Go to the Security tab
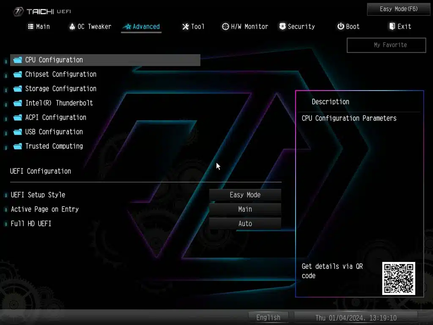 pyautogui.click(x=297, y=26)
